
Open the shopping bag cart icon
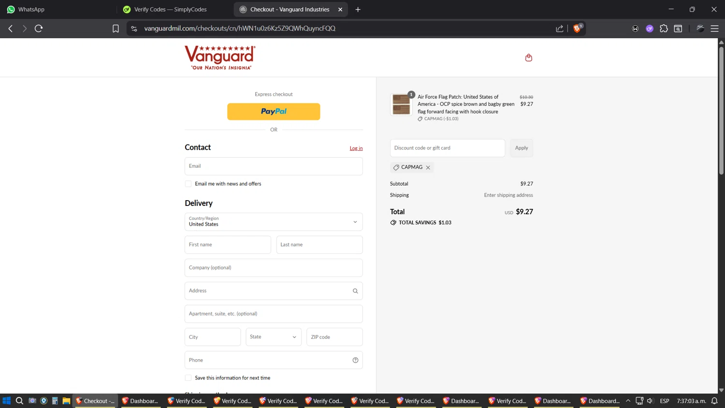(x=529, y=58)
